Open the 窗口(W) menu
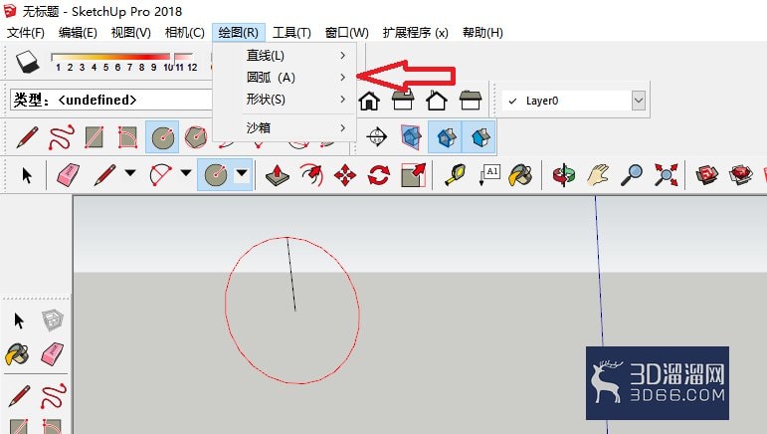This screenshot has width=767, height=434. click(347, 33)
